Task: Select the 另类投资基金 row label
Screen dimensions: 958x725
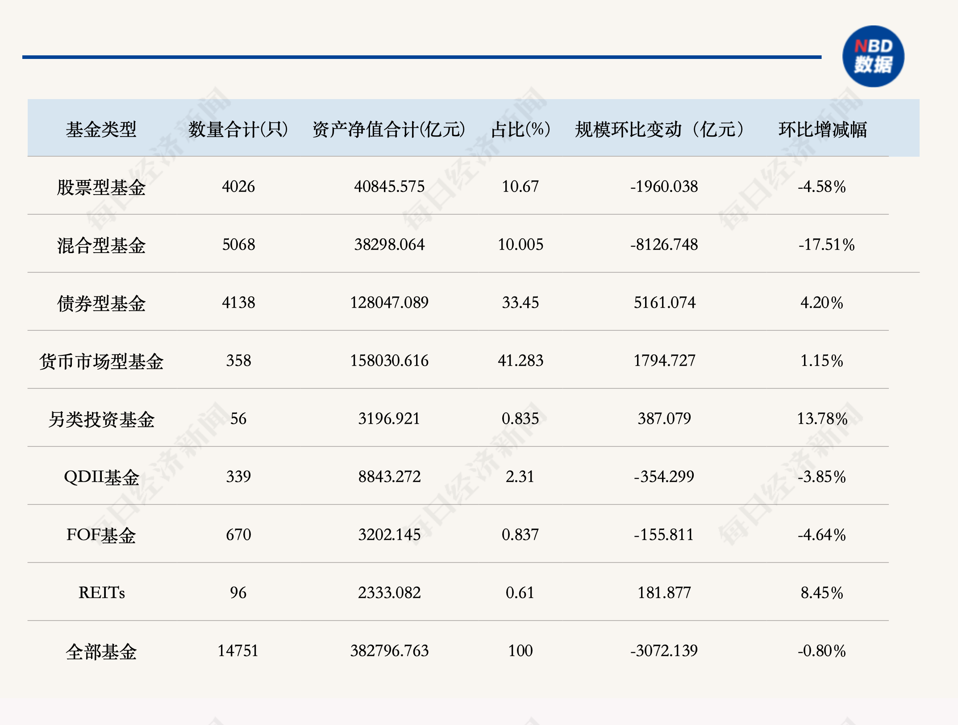Action: coord(101,419)
